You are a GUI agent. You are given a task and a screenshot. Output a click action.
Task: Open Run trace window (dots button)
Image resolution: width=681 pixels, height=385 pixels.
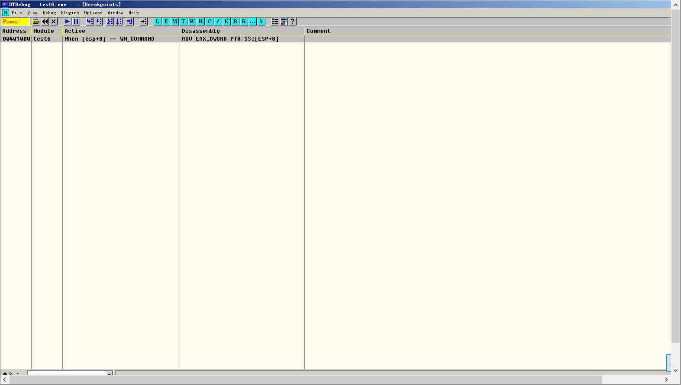point(253,22)
